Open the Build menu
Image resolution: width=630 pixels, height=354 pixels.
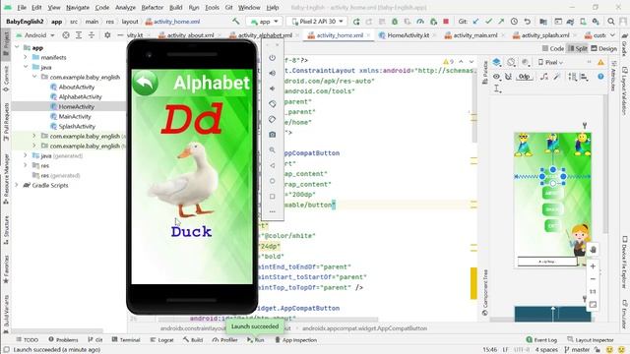coord(176,7)
